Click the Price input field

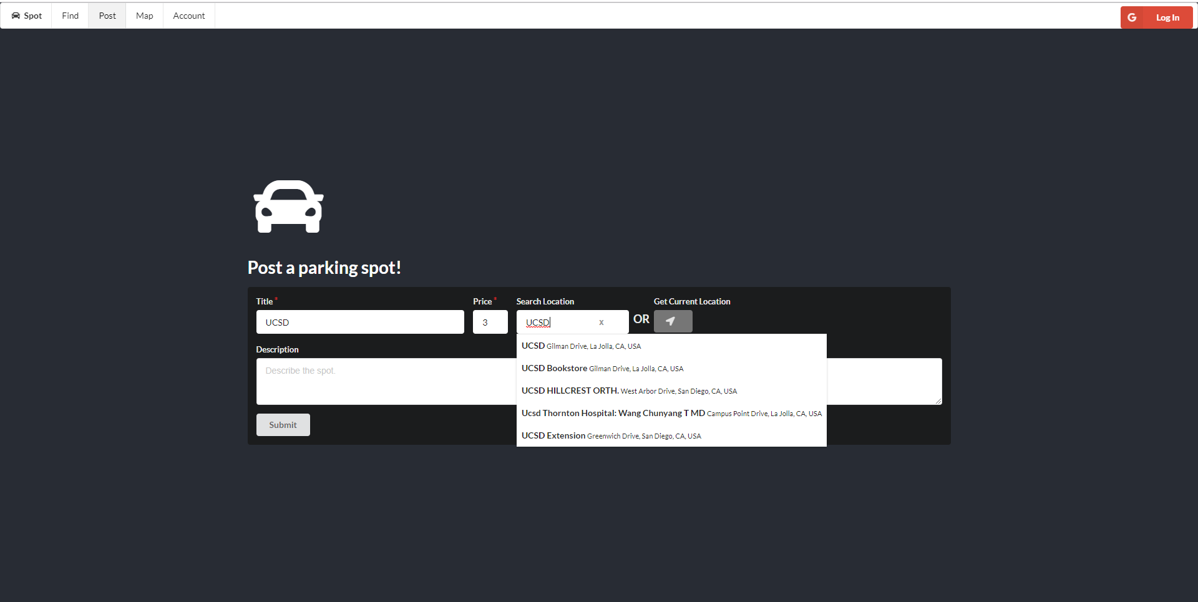490,322
